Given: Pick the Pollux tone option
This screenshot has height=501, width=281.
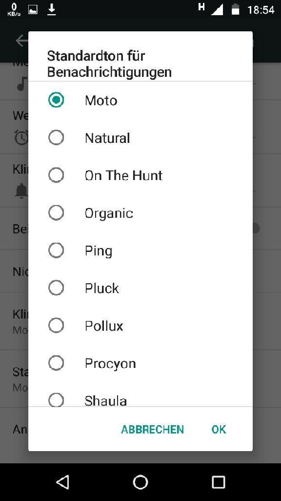Looking at the screenshot, I should (x=140, y=325).
